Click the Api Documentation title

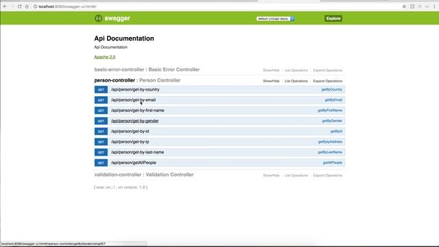click(x=124, y=38)
